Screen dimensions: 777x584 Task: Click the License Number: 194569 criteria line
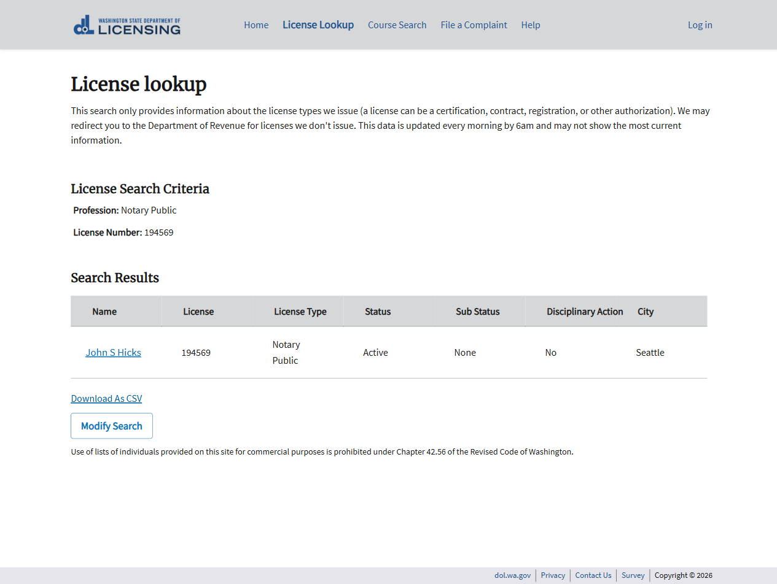coord(123,232)
